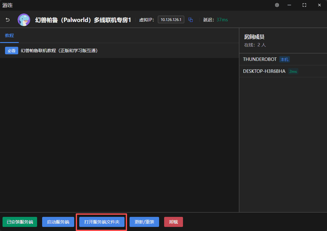Uninstall server with 卸载 button

click(174, 222)
